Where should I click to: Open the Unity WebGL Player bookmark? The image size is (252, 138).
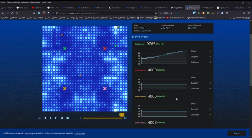coord(197,18)
